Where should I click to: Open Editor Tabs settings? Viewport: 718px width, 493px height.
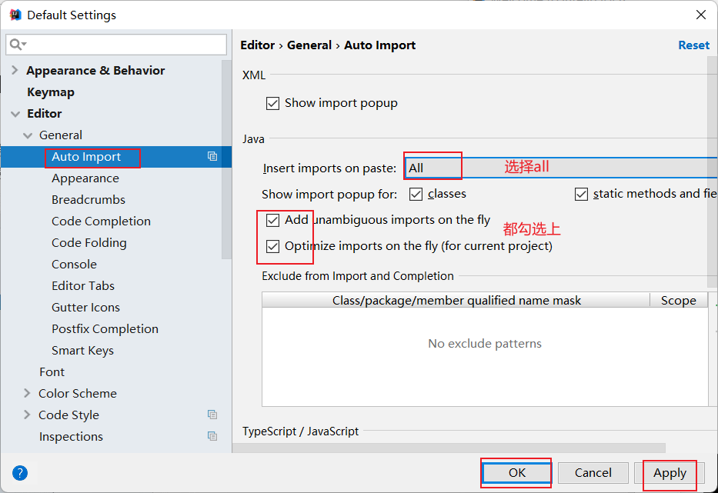click(x=83, y=285)
